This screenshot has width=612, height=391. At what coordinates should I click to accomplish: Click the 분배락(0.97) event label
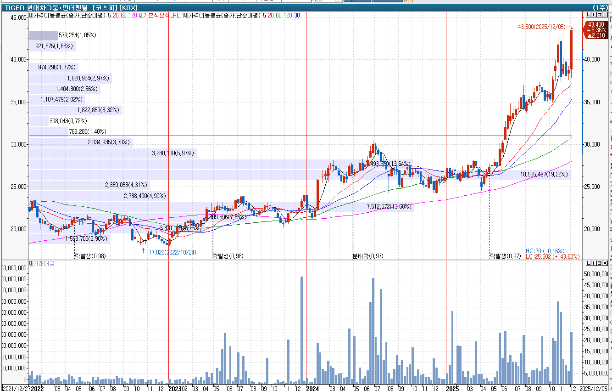coord(369,256)
